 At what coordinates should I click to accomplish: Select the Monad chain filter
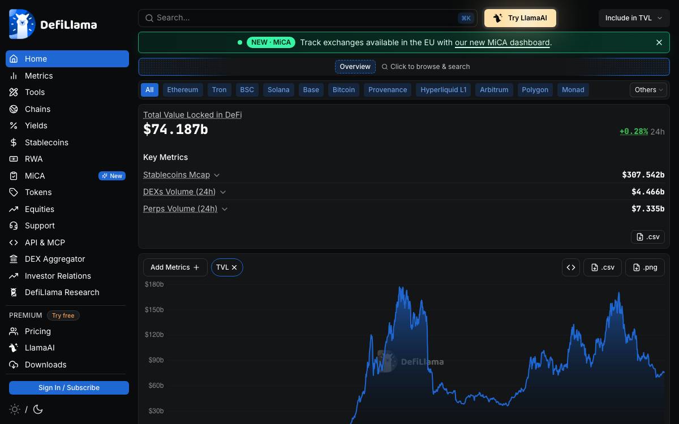573,90
